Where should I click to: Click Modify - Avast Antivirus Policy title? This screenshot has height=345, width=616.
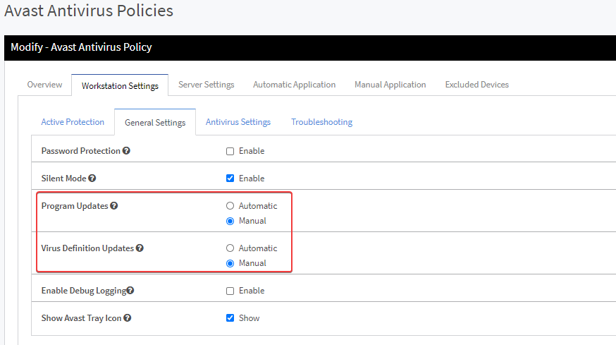tap(81, 47)
